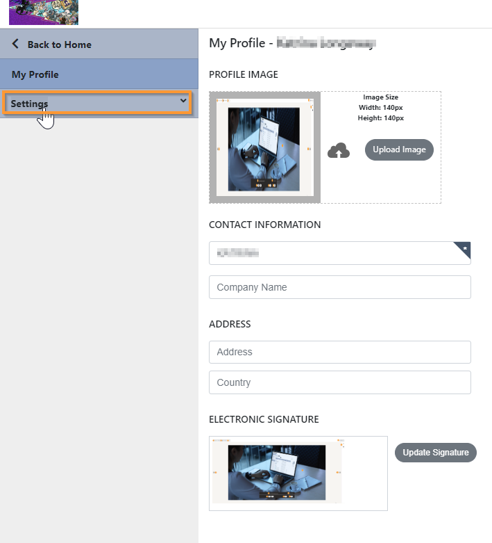This screenshot has width=492, height=543.
Task: Click the back arrow chevron icon
Action: pos(15,44)
